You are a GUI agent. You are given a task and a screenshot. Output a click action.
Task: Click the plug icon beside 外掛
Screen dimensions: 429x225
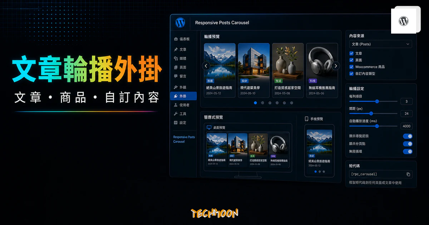click(x=176, y=96)
